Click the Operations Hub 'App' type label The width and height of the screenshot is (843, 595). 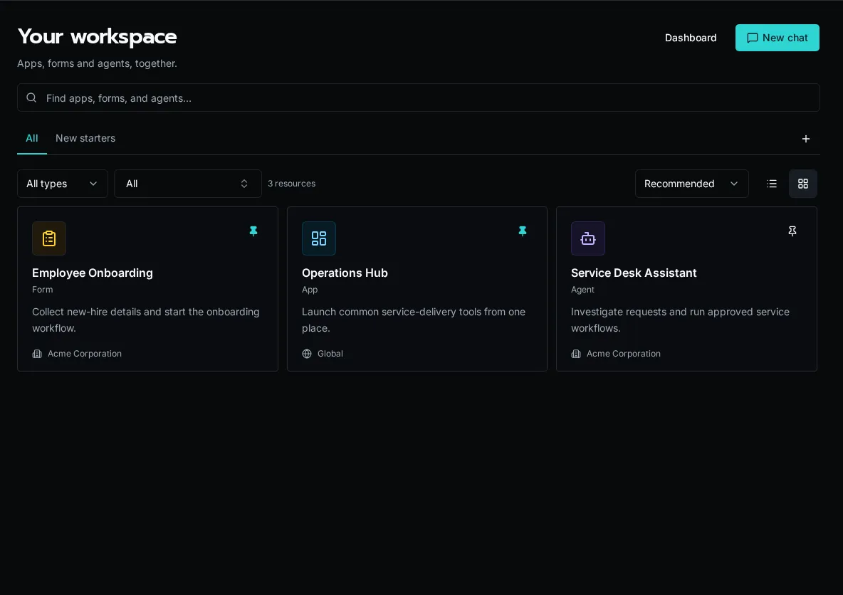pos(310,290)
